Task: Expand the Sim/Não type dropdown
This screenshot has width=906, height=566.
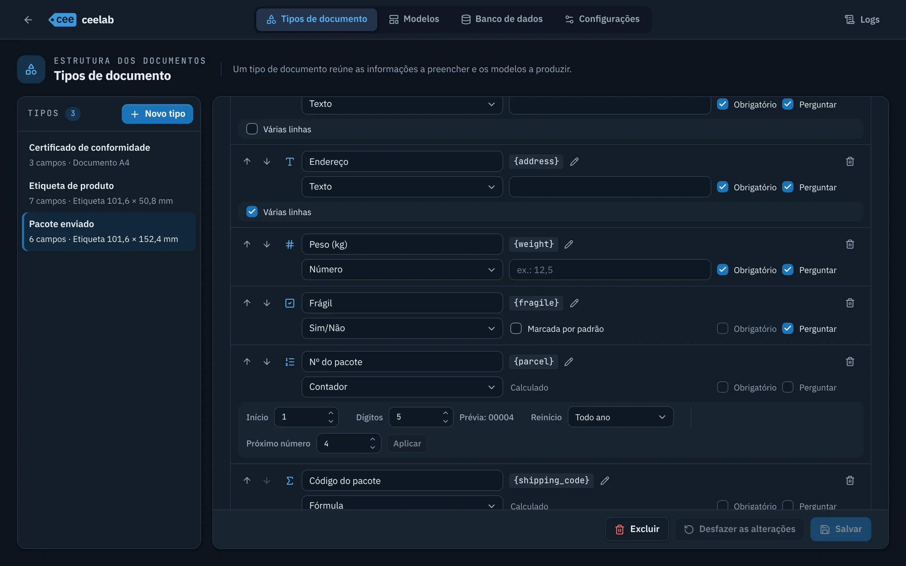Action: [x=402, y=328]
